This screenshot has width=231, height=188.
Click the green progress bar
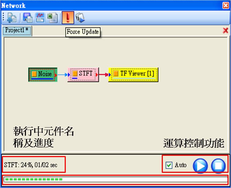115,179
